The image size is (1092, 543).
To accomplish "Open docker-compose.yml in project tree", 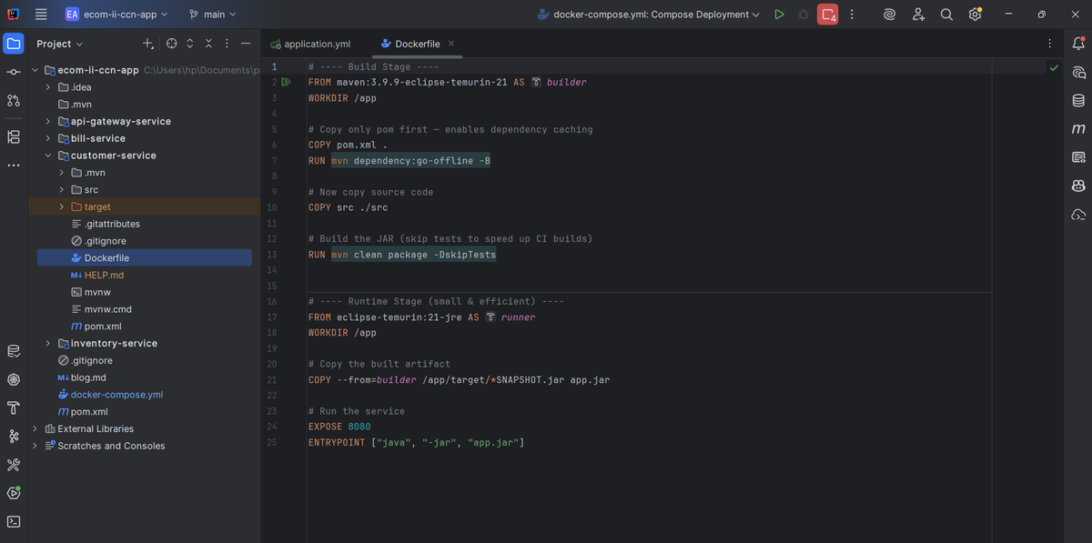I will 116,395.
